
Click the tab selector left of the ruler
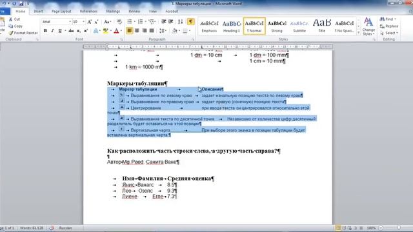point(1,47)
